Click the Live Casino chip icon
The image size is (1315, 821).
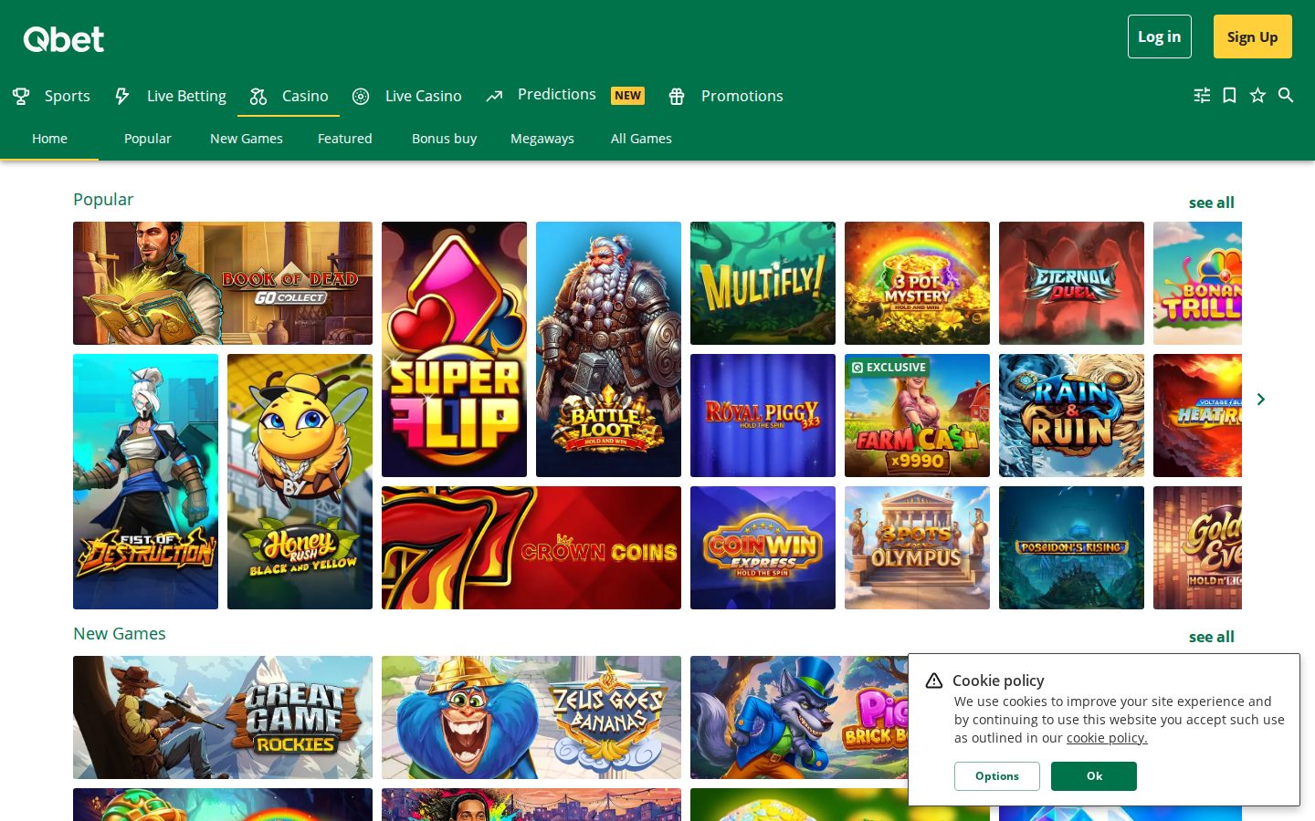pyautogui.click(x=361, y=96)
